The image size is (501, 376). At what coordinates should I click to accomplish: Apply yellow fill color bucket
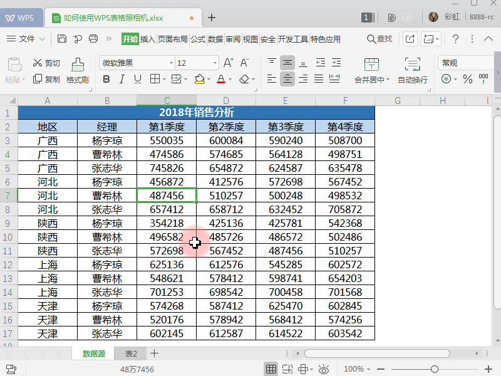pos(200,79)
